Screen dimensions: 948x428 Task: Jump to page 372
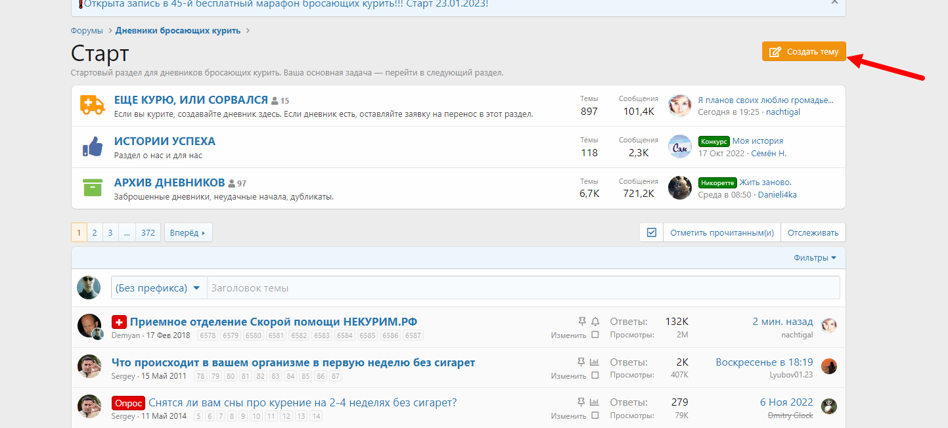(148, 232)
